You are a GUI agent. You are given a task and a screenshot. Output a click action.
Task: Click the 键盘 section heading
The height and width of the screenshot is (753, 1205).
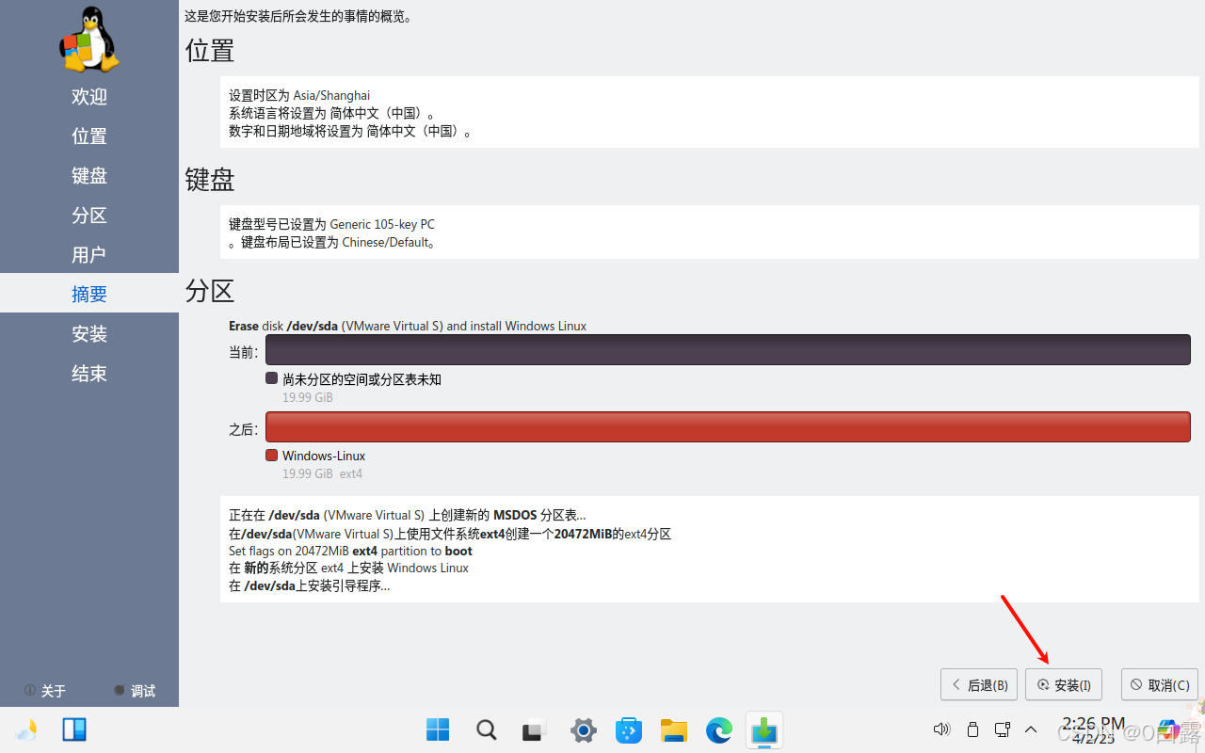[x=210, y=179]
